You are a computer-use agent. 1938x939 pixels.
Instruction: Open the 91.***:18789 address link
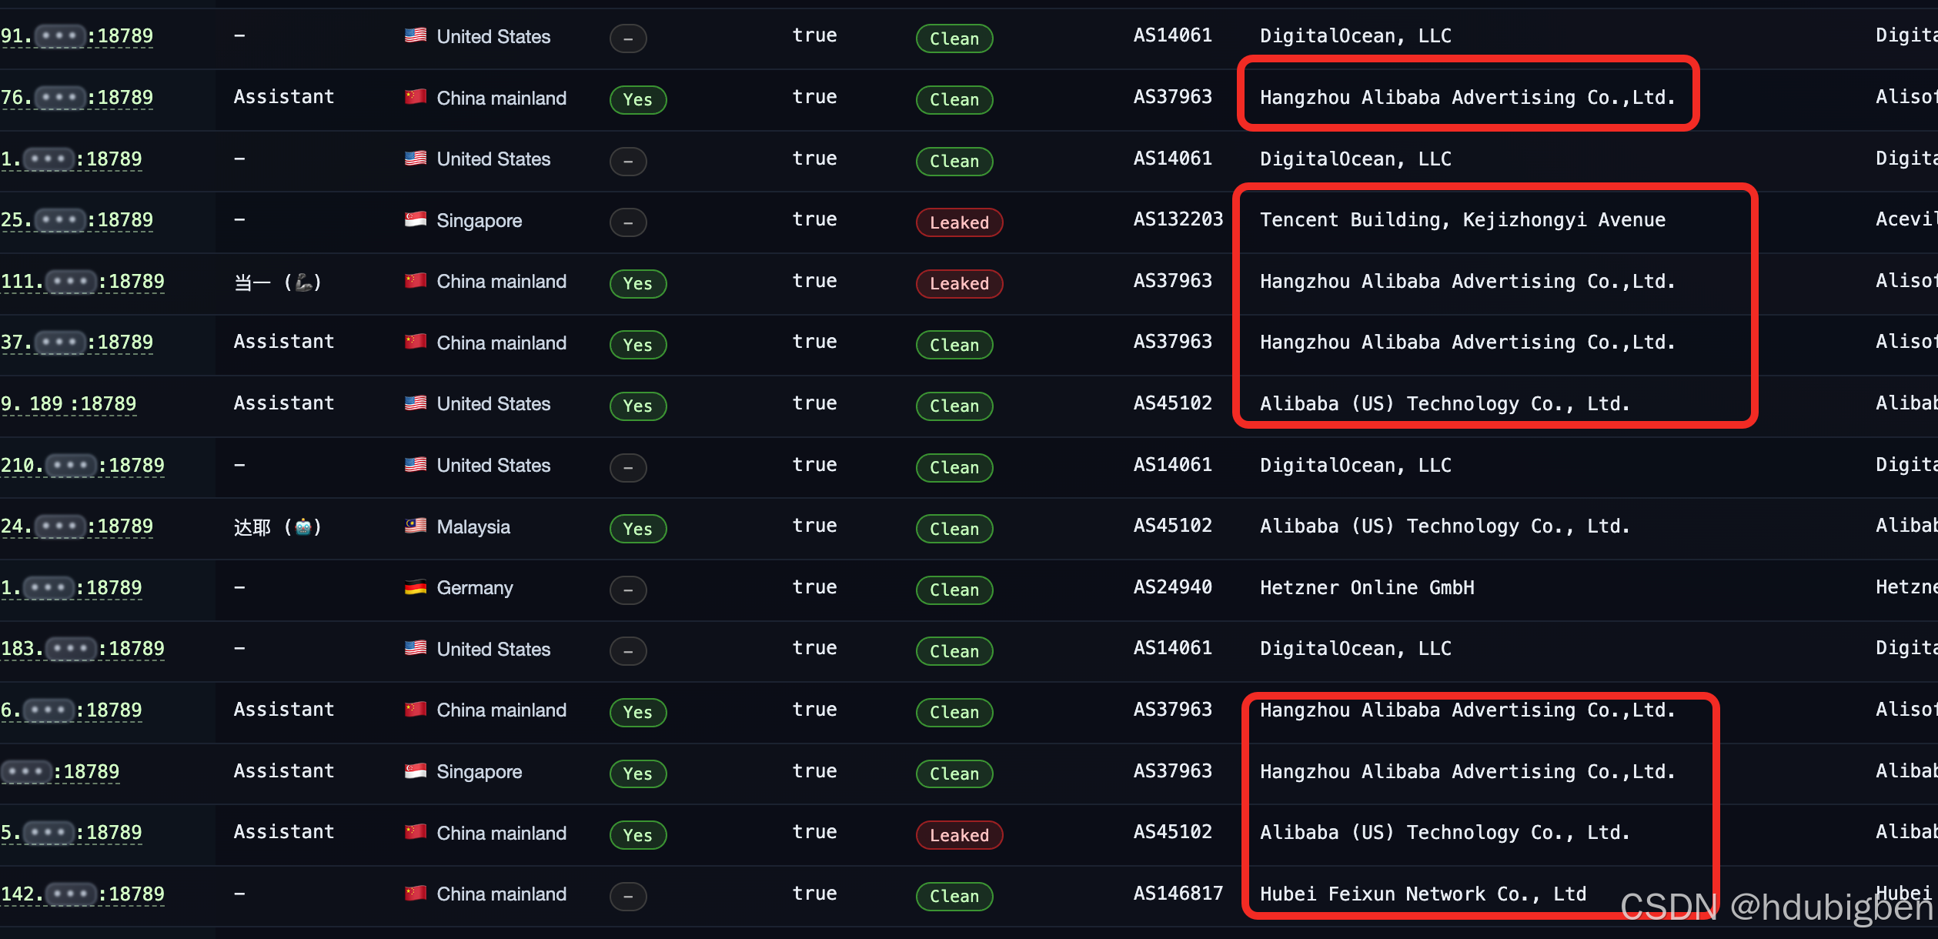coord(77,36)
